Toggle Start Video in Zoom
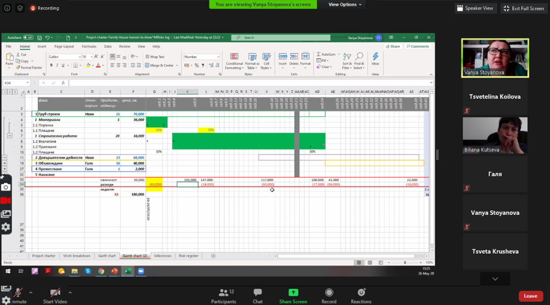Screen dimensions: 550x305 tap(55, 296)
